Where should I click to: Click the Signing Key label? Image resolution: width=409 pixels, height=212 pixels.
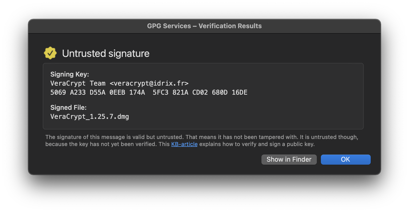tap(70, 74)
